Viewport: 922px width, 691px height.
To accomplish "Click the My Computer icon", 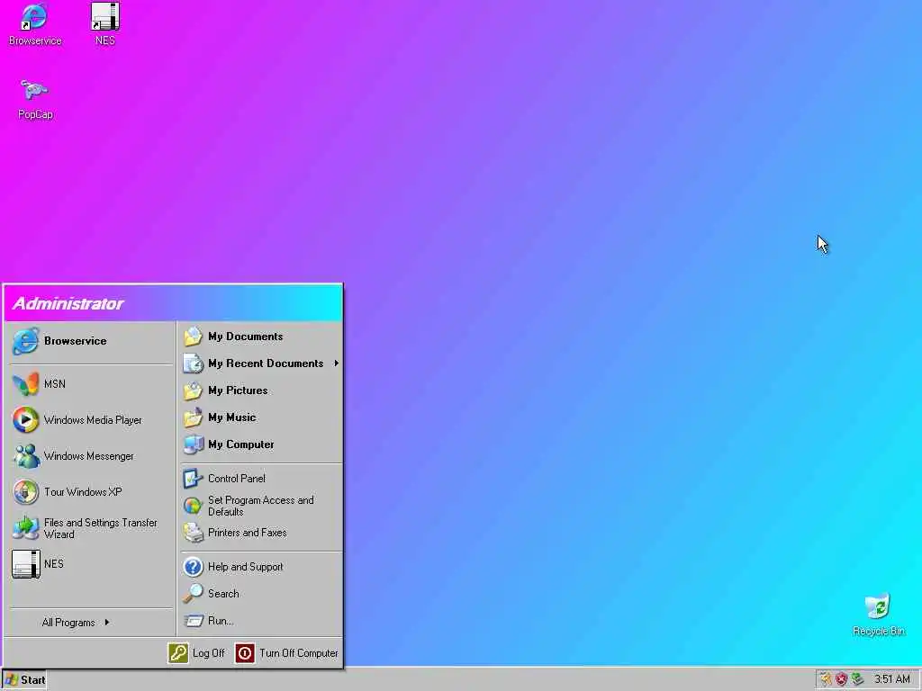I will click(193, 444).
